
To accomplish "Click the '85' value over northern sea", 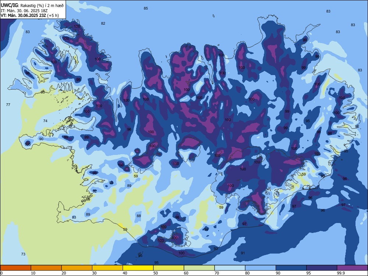I will [146, 8].
